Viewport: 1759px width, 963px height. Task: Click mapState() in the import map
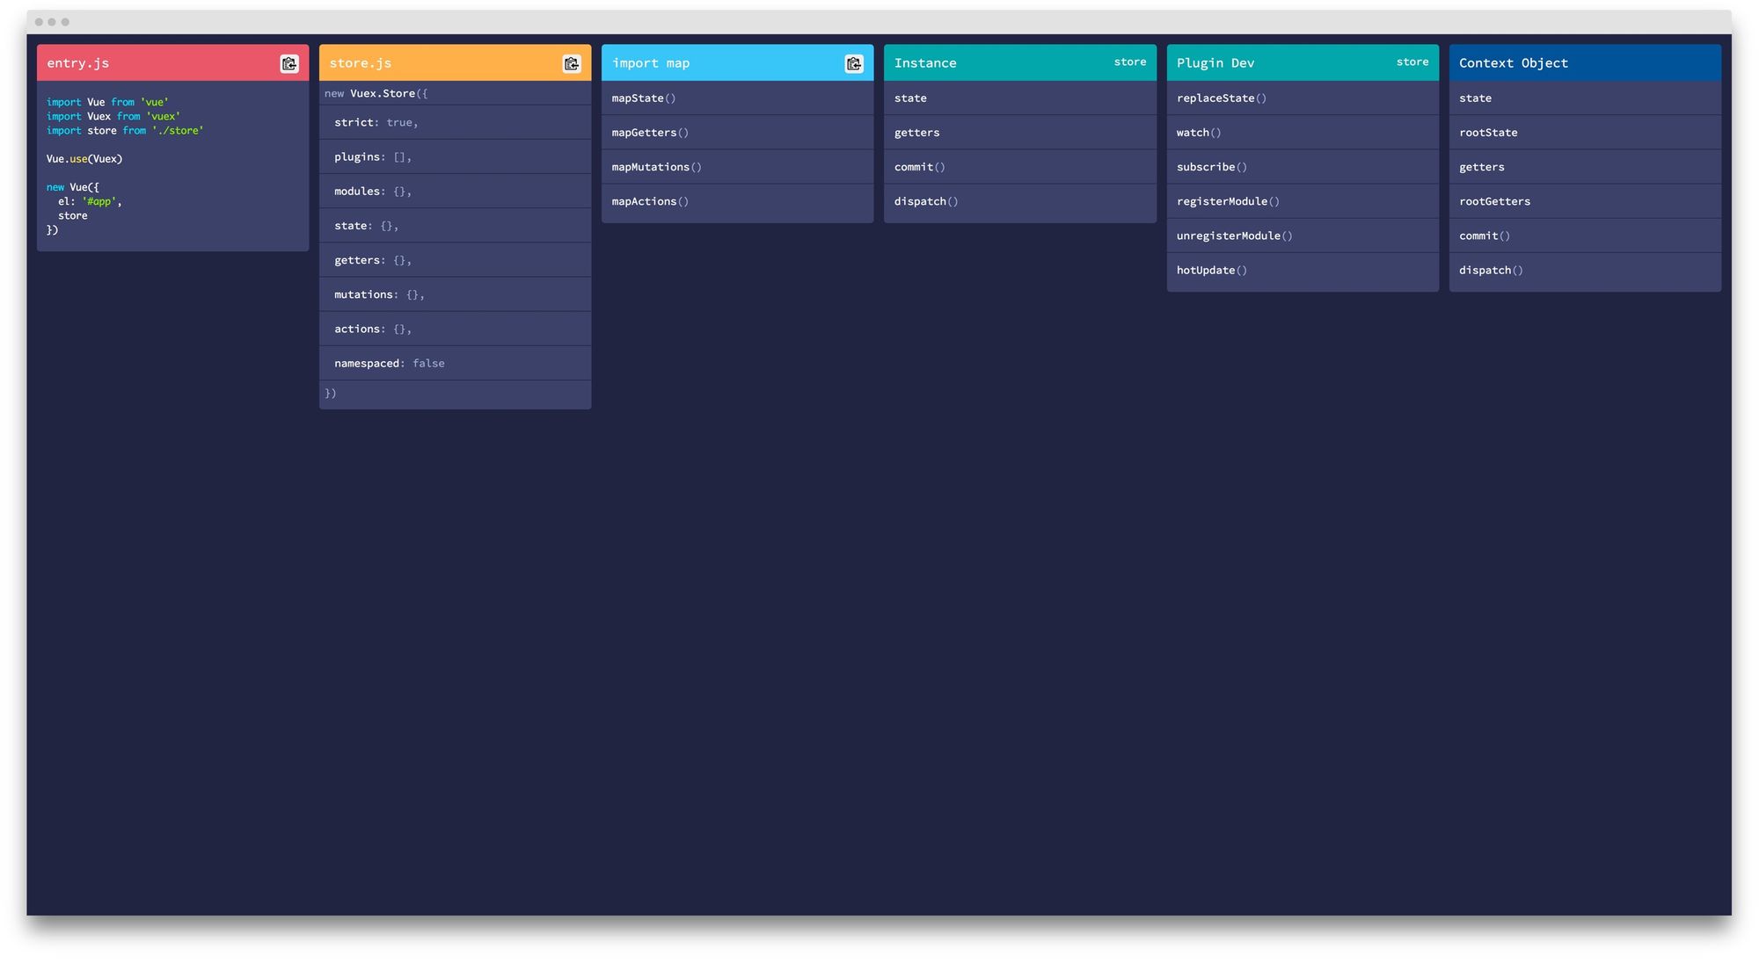[x=644, y=98]
